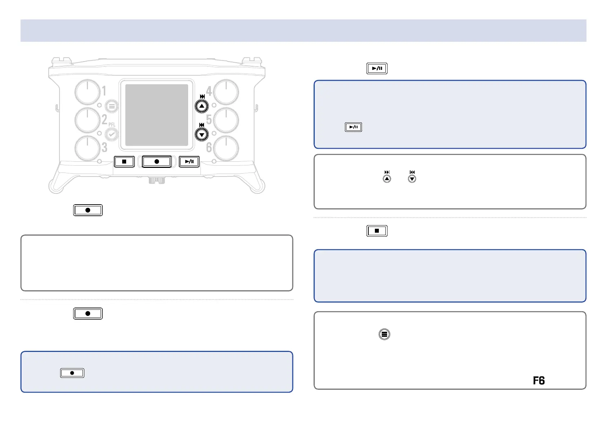Click the play/pause button on the device diagram

click(189, 162)
